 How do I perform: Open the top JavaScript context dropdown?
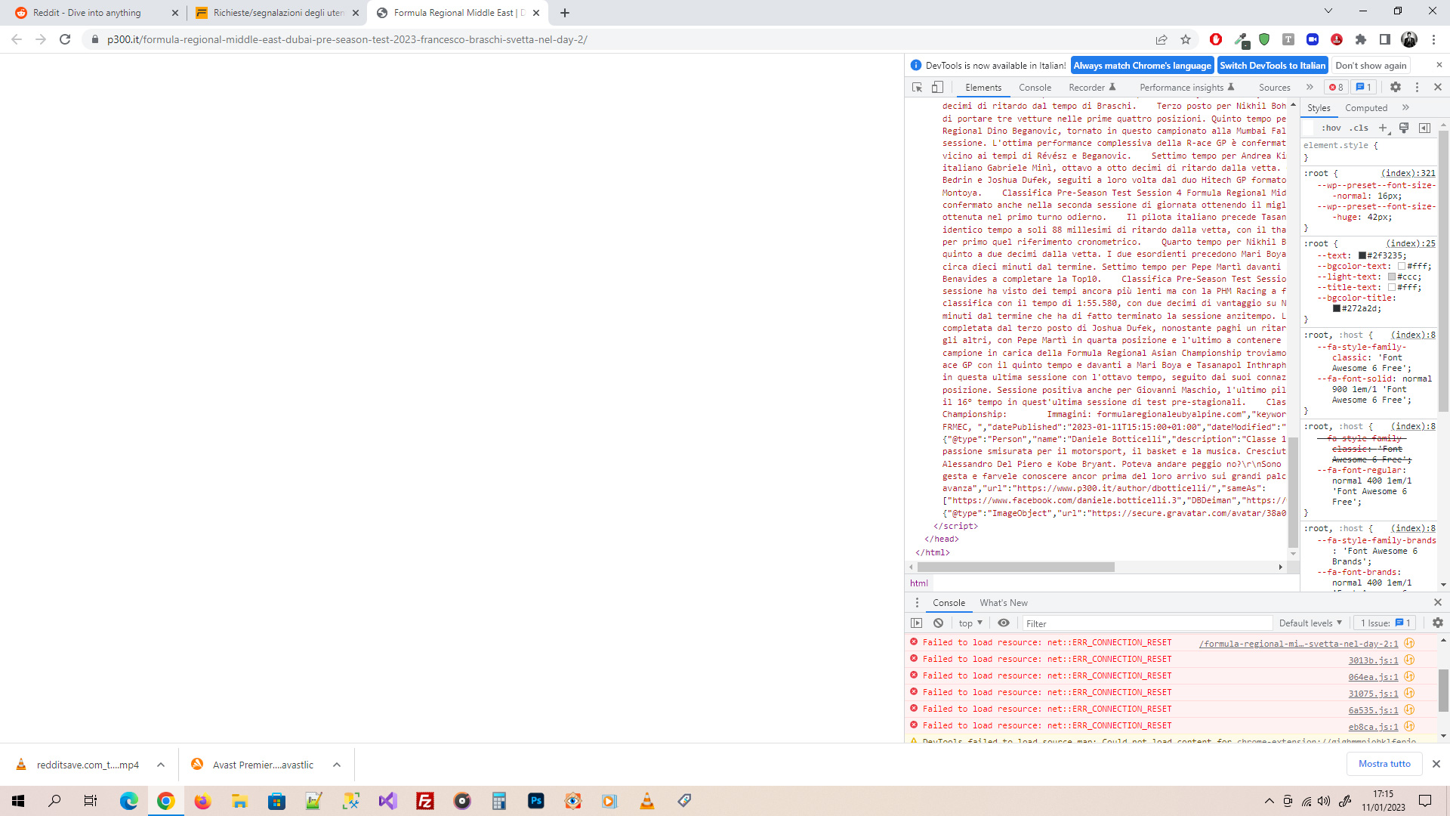click(x=970, y=623)
